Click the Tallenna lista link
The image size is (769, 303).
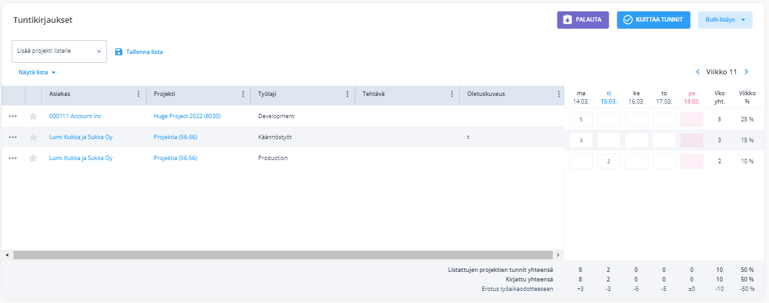(x=144, y=51)
